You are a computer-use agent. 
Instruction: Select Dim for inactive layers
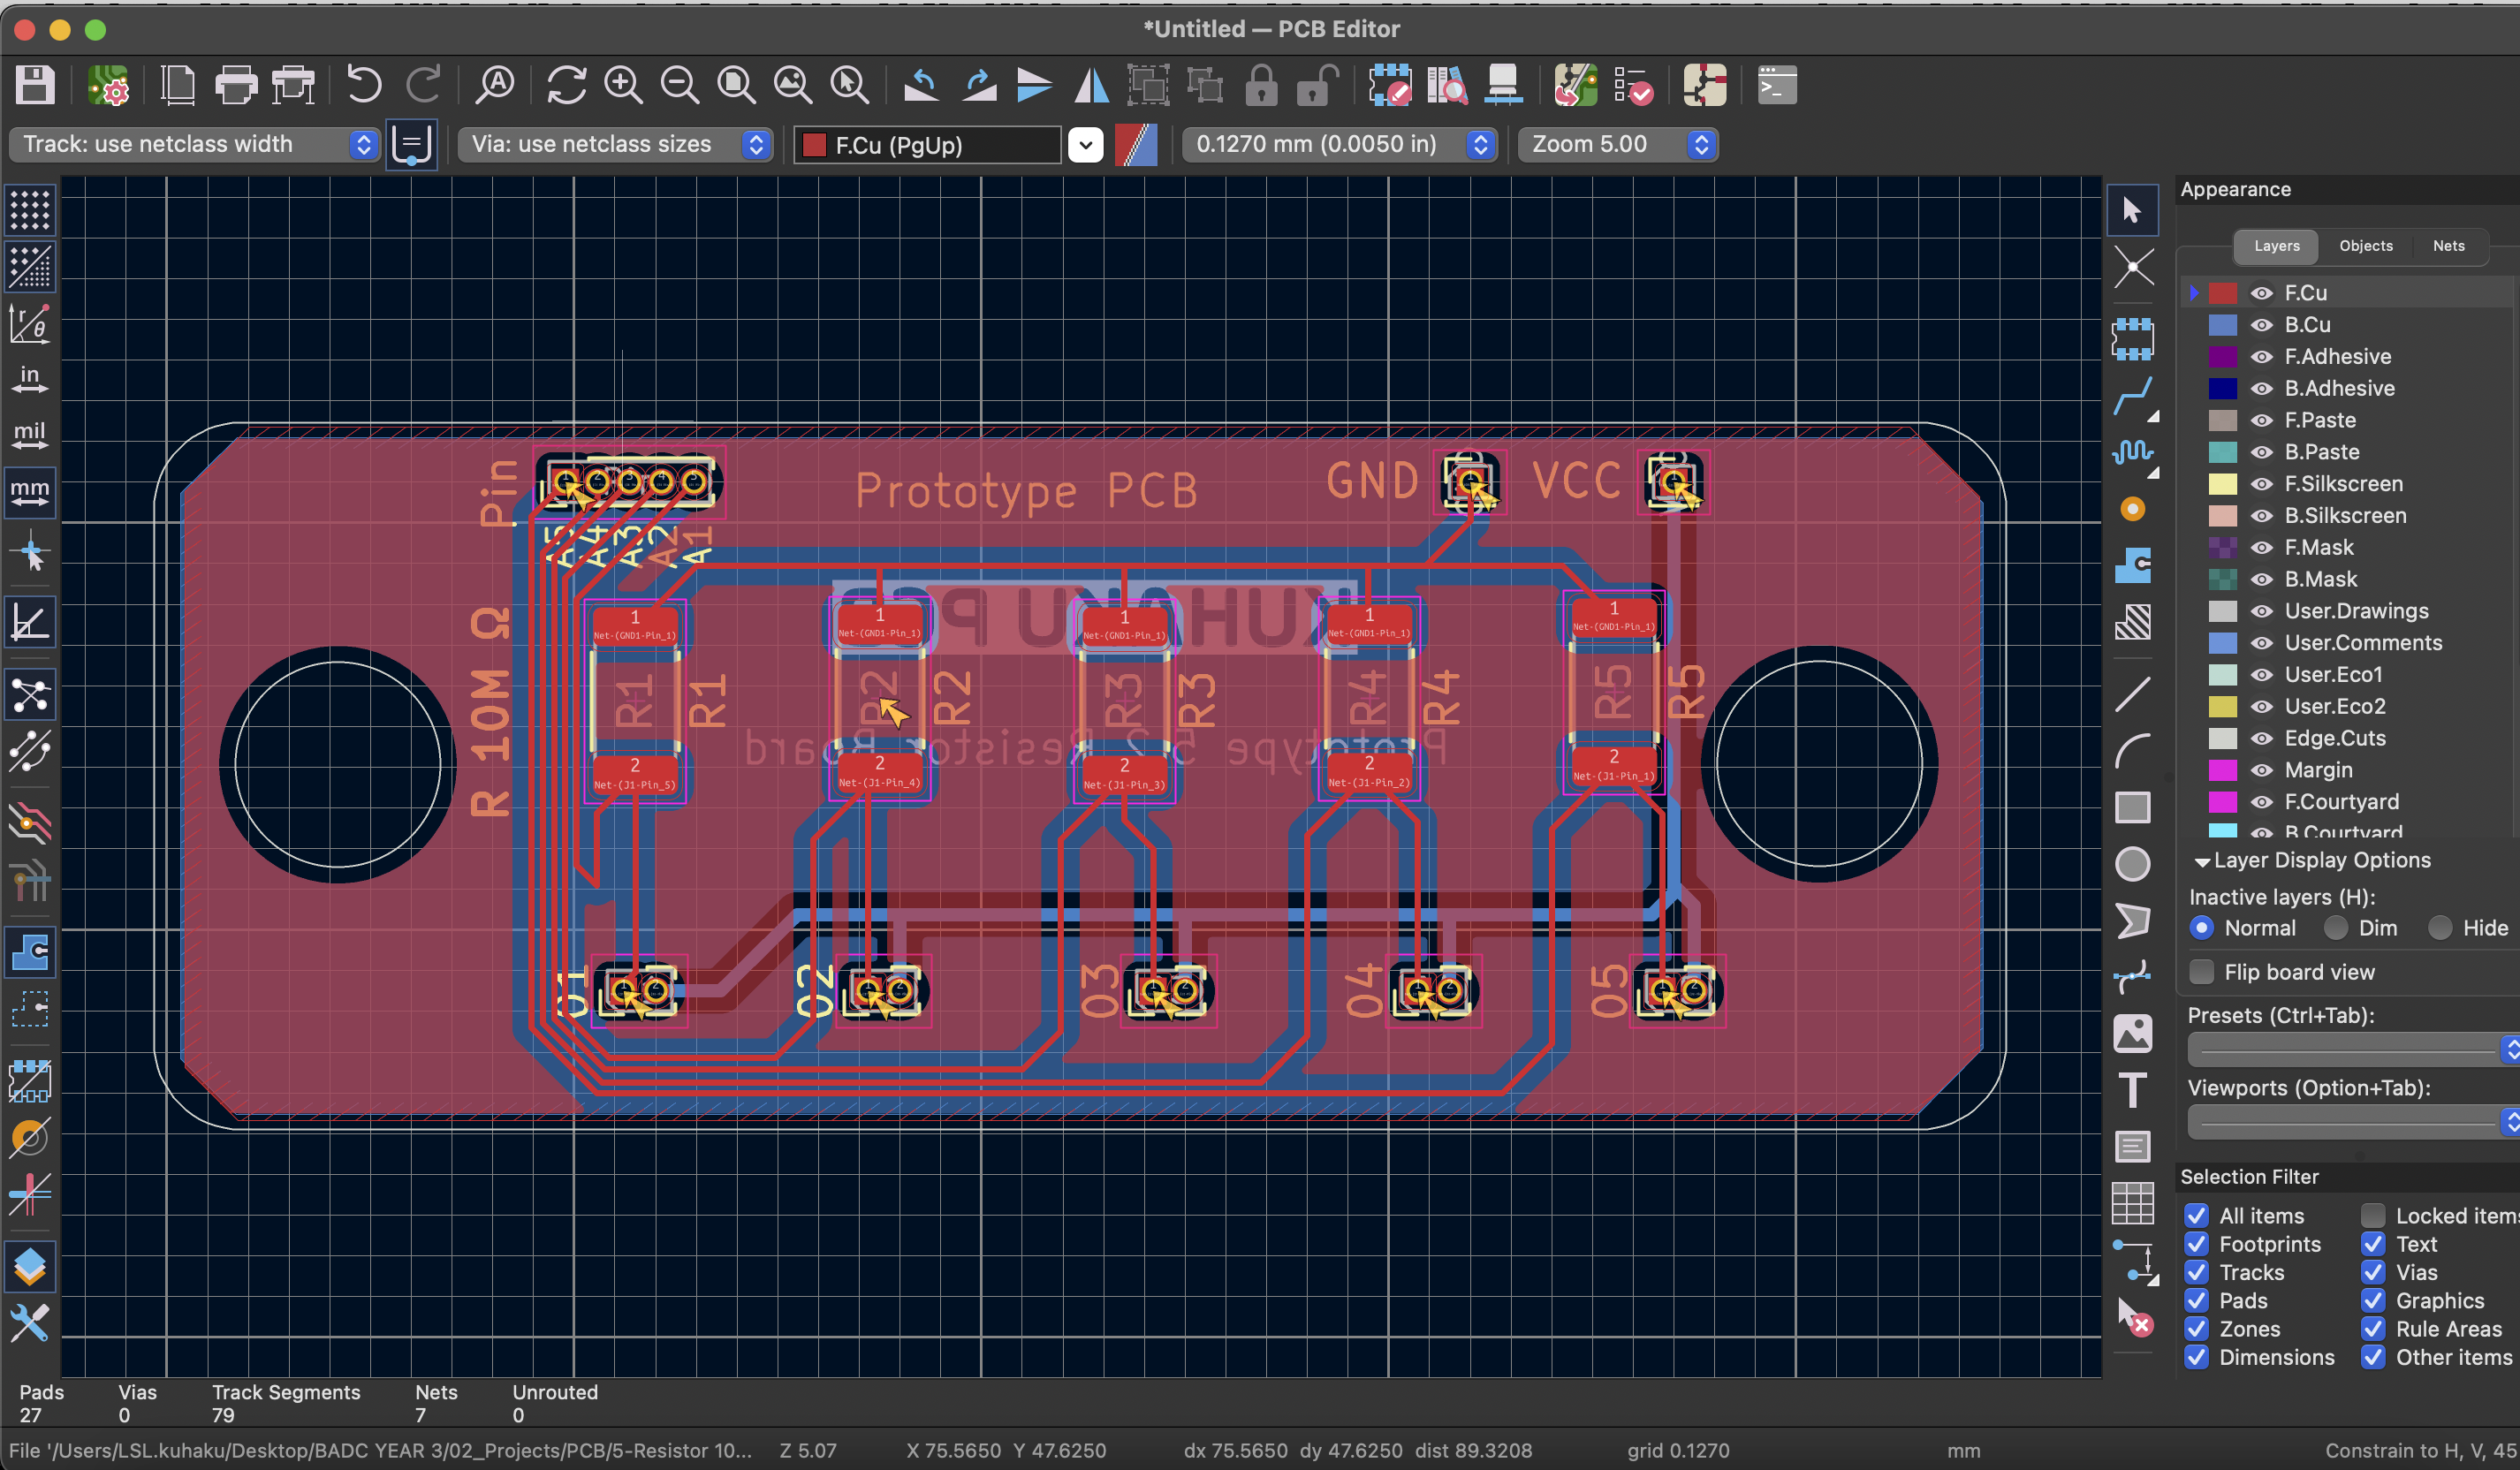2337,927
